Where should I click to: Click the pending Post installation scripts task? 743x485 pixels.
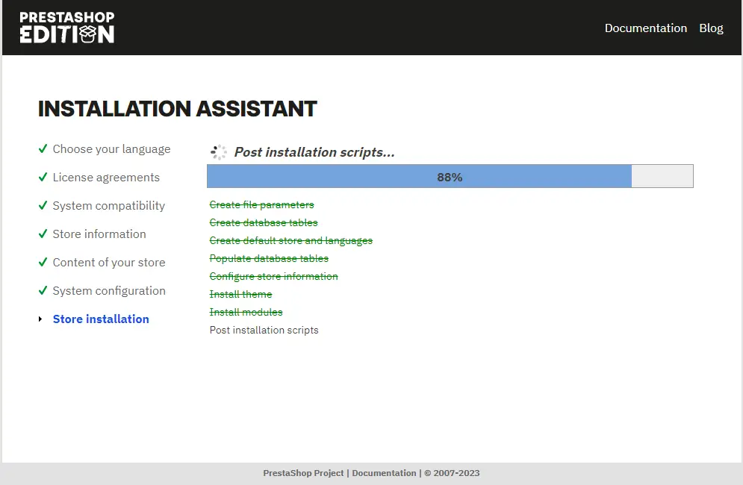click(264, 330)
